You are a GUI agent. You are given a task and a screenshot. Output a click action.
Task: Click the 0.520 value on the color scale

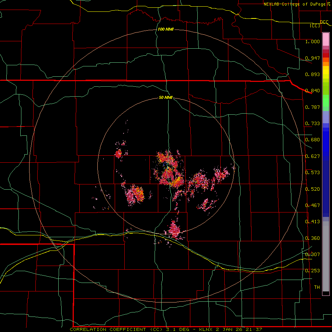(x=312, y=189)
